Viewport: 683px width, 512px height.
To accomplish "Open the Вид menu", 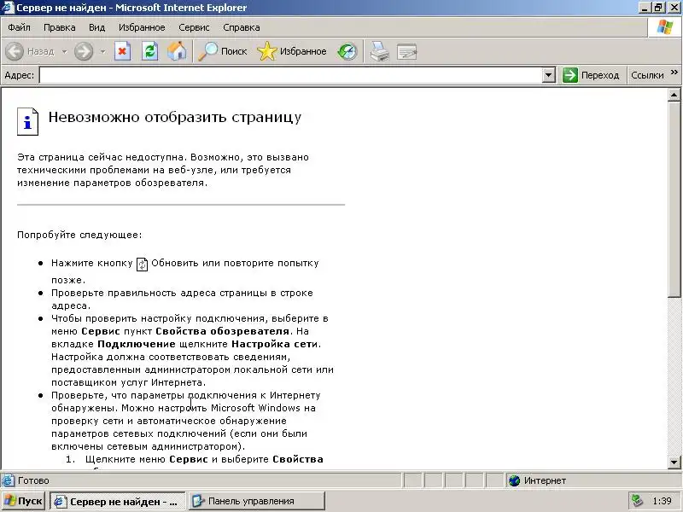I will (x=96, y=27).
